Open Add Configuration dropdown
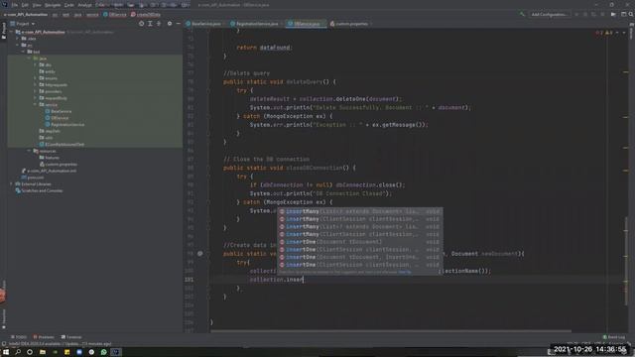The width and height of the screenshot is (635, 357). [x=549, y=14]
